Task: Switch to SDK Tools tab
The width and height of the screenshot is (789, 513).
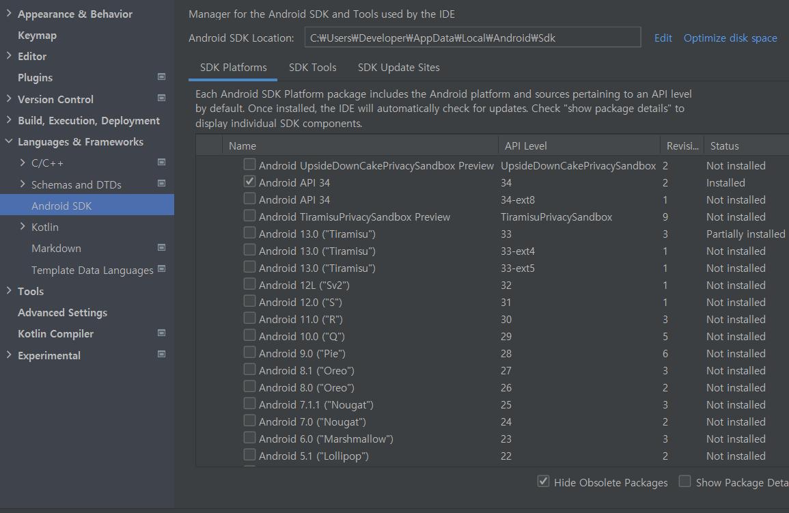Action: click(x=312, y=68)
